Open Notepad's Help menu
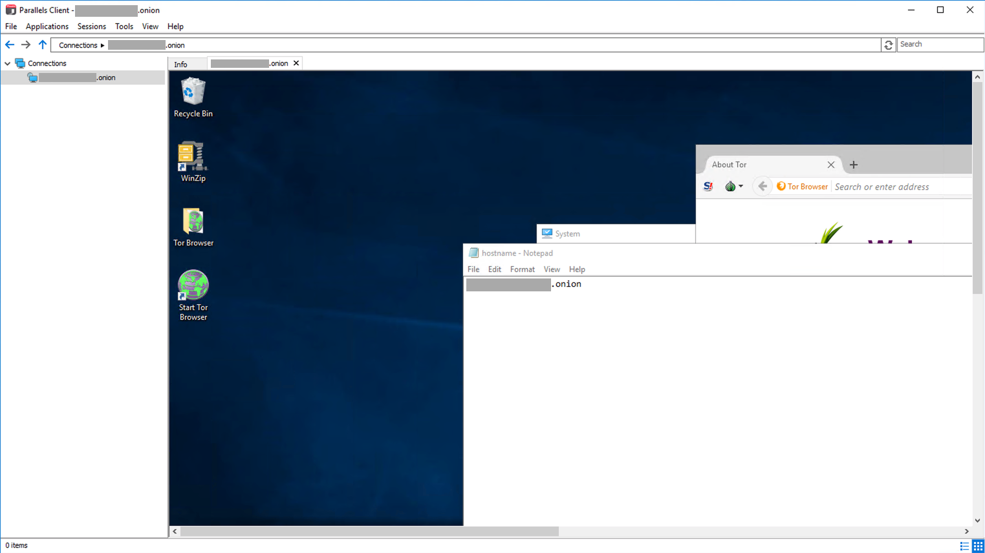Viewport: 985px width, 553px height. pyautogui.click(x=577, y=269)
